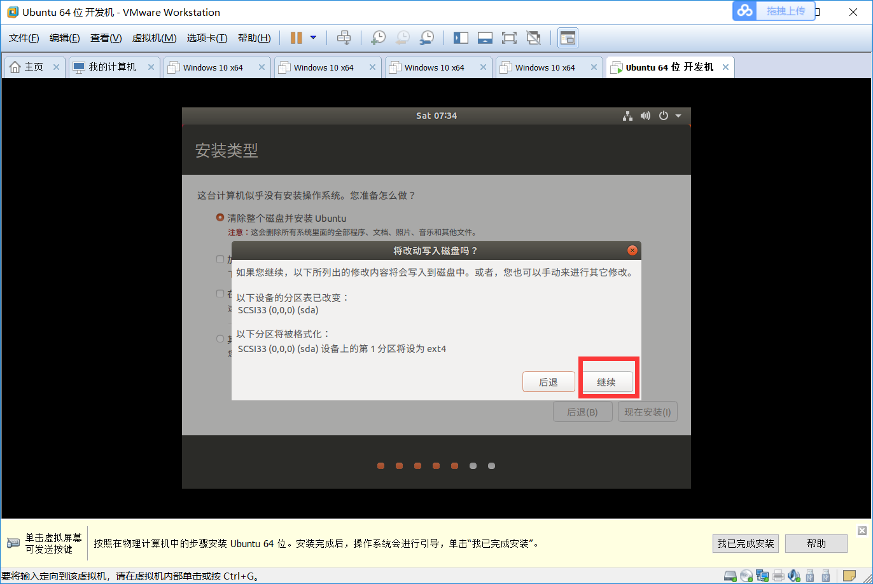This screenshot has width=873, height=584.
Task: Pause the running virtual machine
Action: tap(296, 38)
